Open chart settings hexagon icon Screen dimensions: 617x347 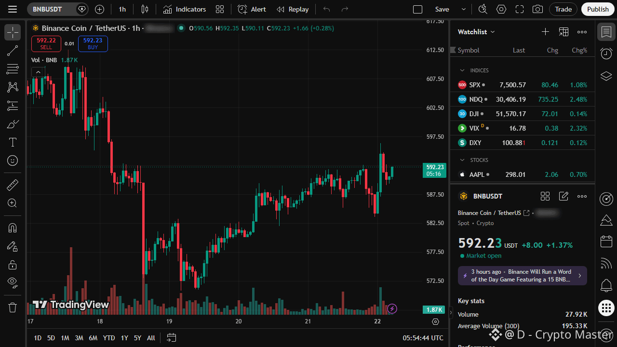(501, 9)
